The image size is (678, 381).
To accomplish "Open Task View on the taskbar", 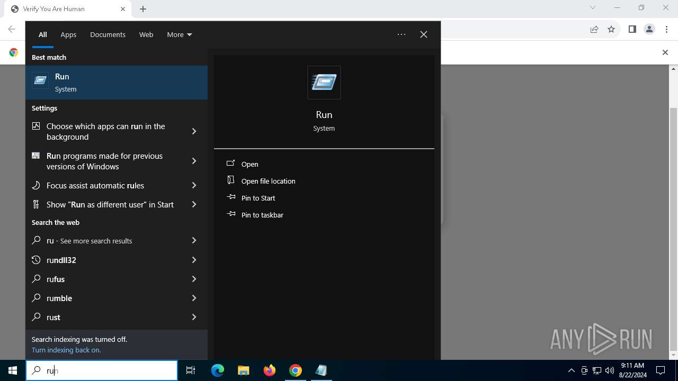I will point(191,370).
